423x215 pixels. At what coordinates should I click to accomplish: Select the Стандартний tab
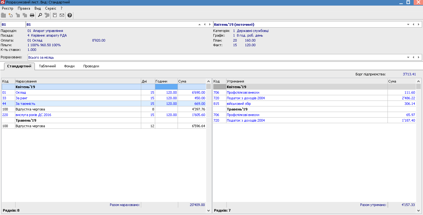click(x=19, y=66)
